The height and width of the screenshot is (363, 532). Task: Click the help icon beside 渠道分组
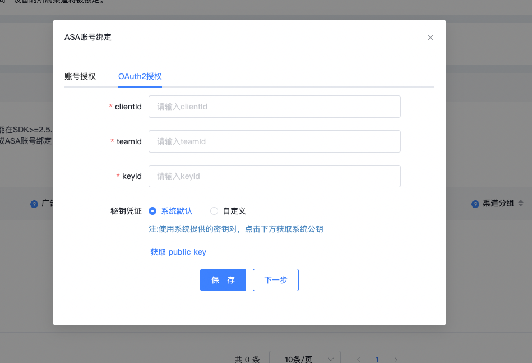pyautogui.click(x=475, y=204)
